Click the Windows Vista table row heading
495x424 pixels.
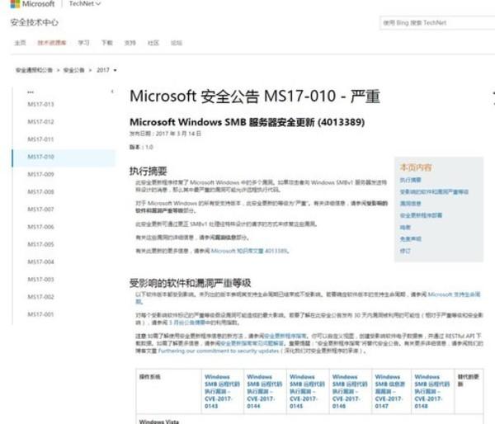159,422
